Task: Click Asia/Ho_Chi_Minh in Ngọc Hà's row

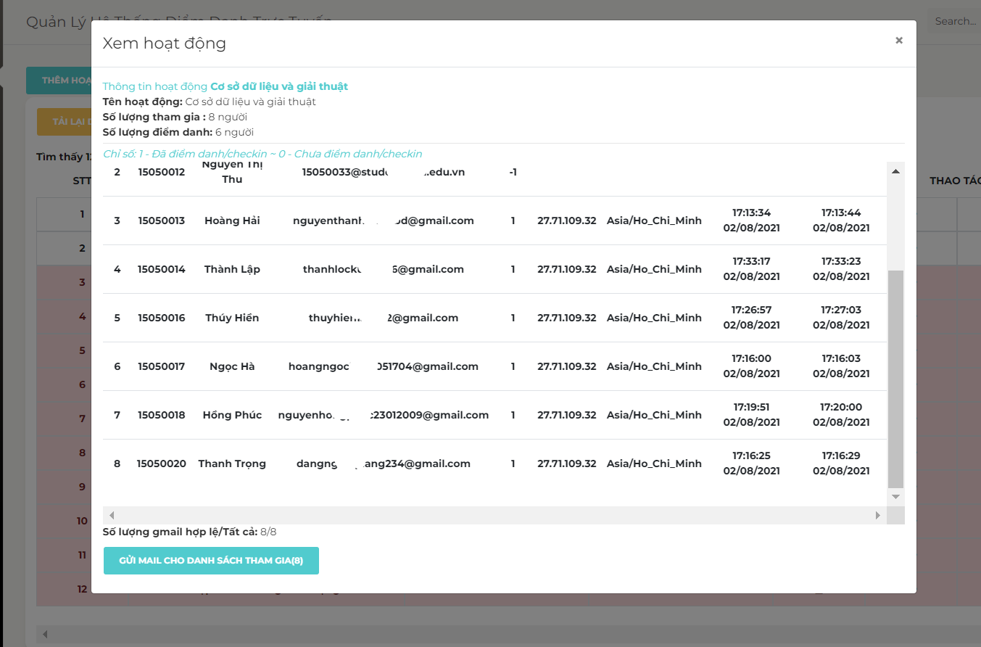Action: click(654, 366)
